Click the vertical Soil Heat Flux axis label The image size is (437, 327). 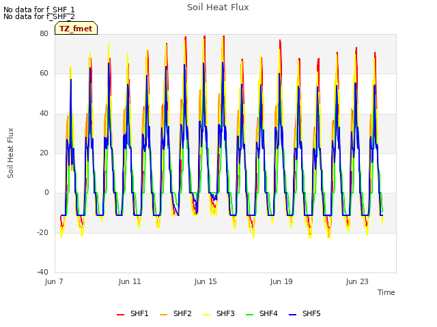point(10,153)
